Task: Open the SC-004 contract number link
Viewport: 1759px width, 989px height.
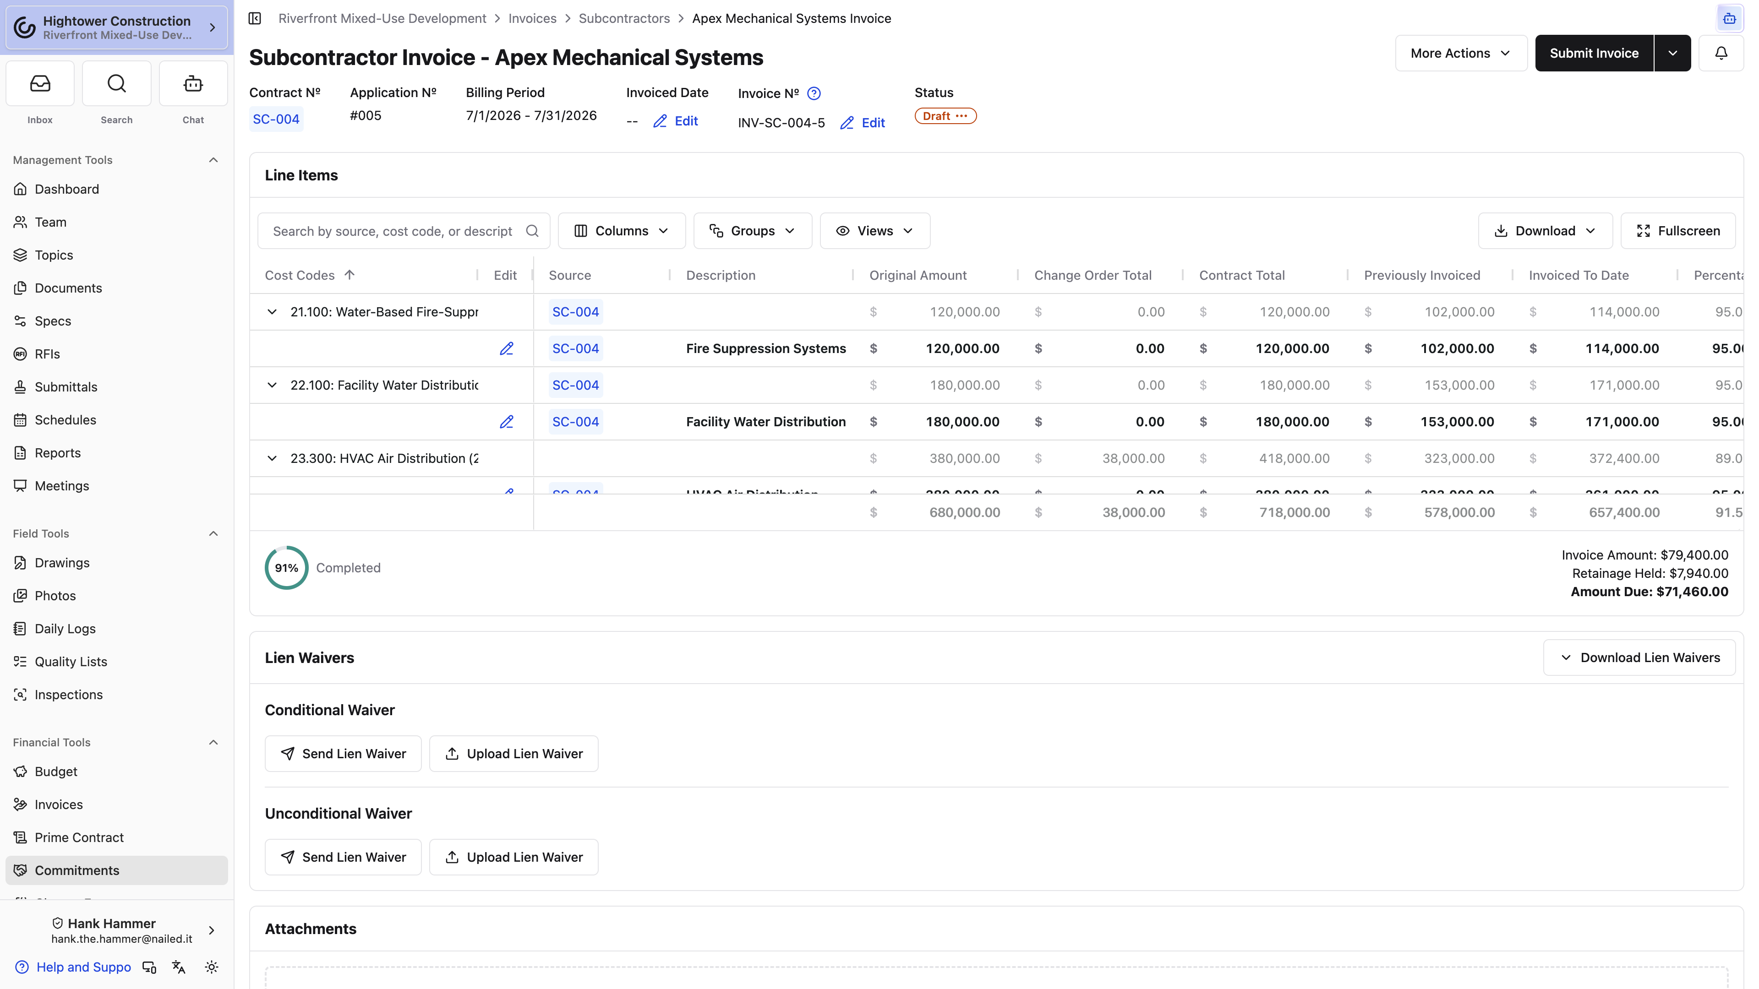Action: point(276,120)
